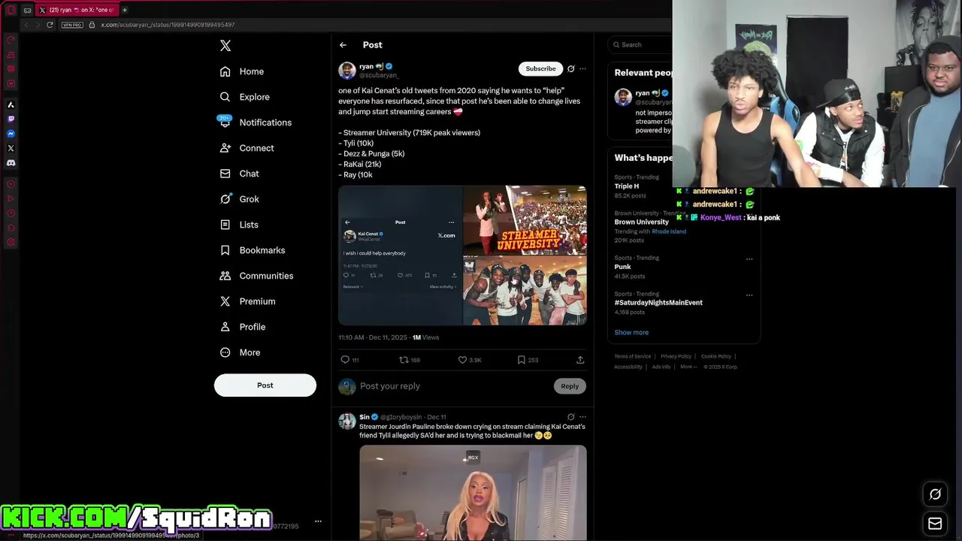Open options for the Punk trend
This screenshot has width=962, height=541.
point(749,259)
